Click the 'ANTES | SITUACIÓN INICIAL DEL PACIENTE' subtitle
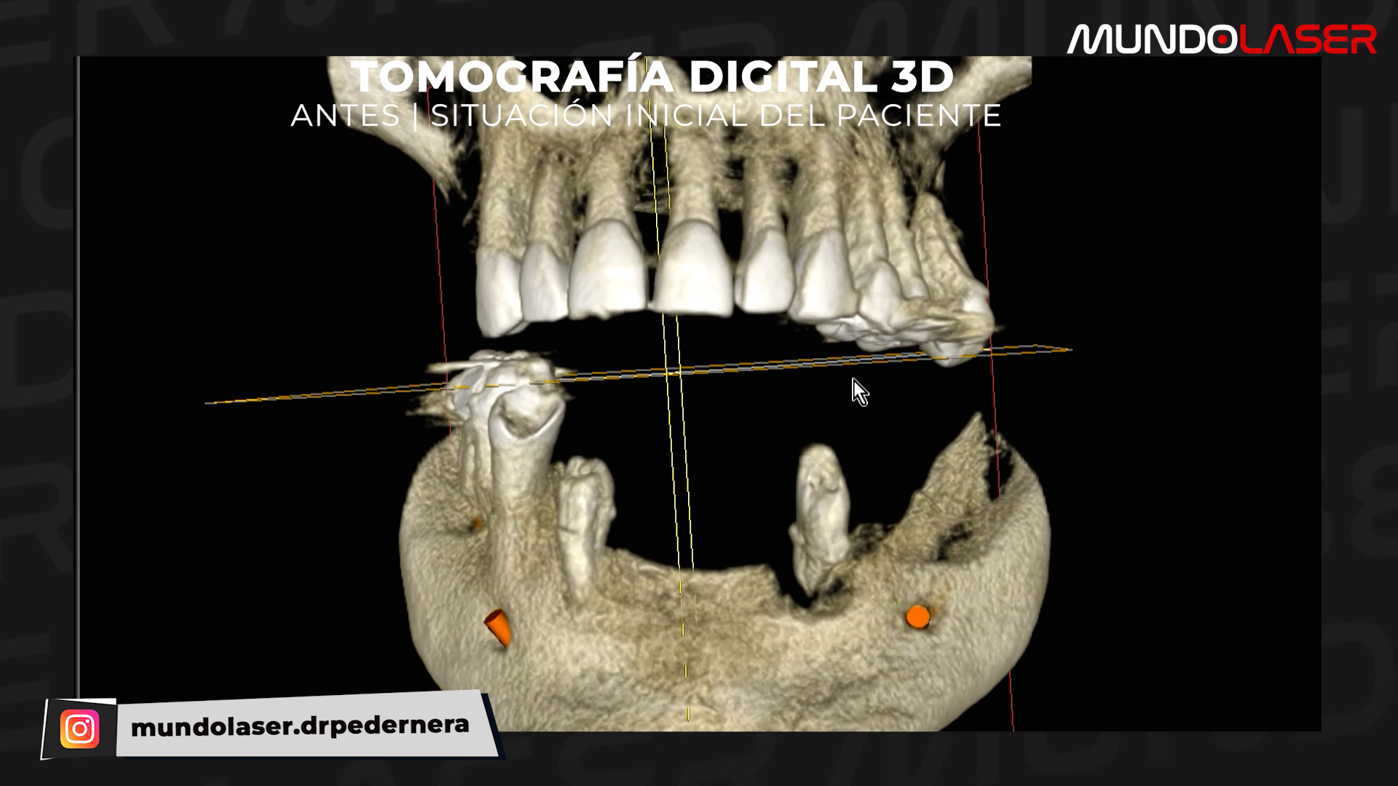Image resolution: width=1398 pixels, height=786 pixels. pyautogui.click(x=646, y=116)
